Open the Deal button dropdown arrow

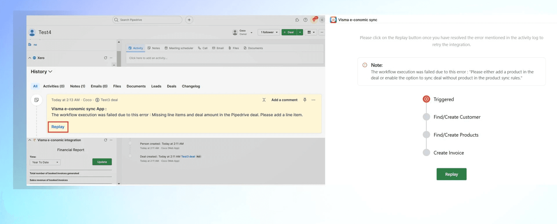pyautogui.click(x=300, y=32)
